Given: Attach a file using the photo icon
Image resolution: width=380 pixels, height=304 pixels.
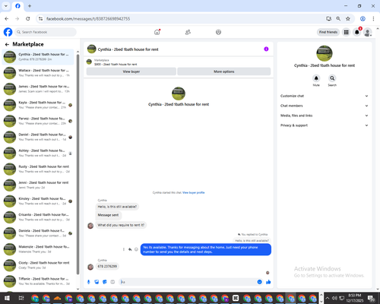Looking at the screenshot, I should click(x=97, y=282).
